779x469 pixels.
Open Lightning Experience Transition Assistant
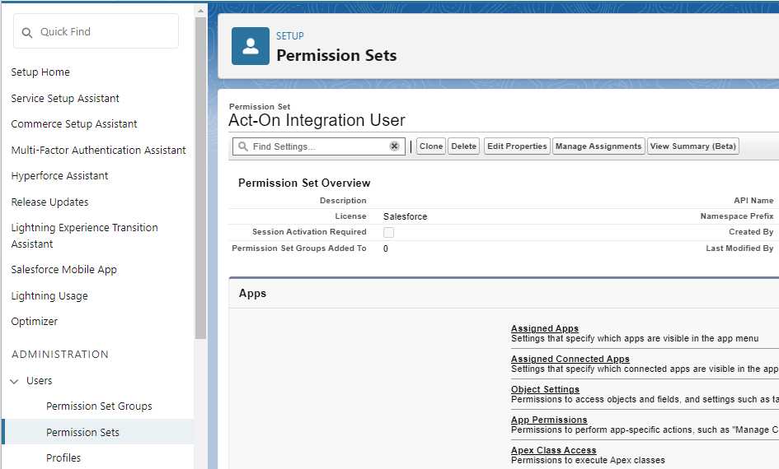click(84, 235)
